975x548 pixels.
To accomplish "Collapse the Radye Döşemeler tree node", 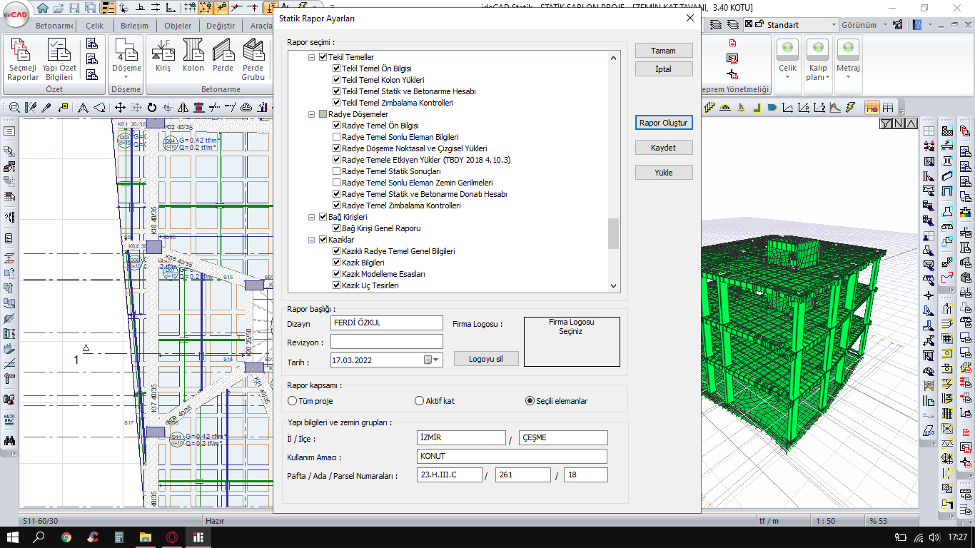I will (x=311, y=114).
